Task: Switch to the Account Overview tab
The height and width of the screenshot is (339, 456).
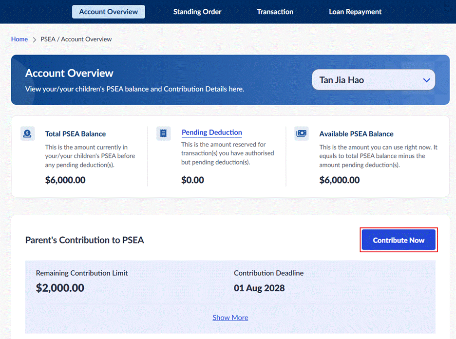Action: [x=109, y=12]
